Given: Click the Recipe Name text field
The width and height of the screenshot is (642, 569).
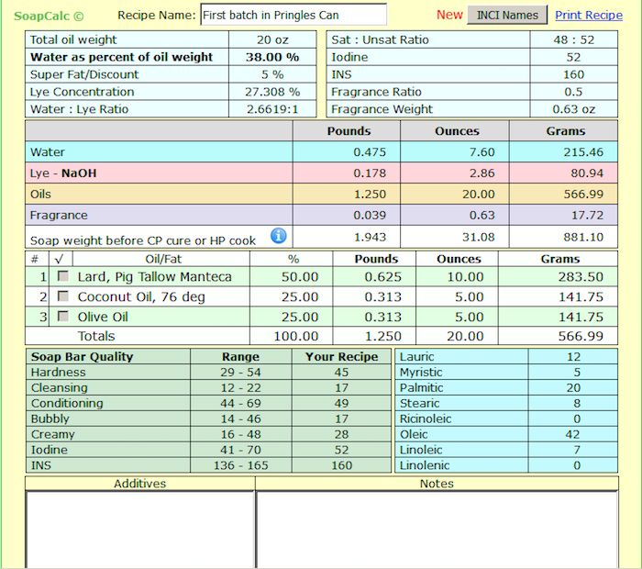Looking at the screenshot, I should coord(293,15).
